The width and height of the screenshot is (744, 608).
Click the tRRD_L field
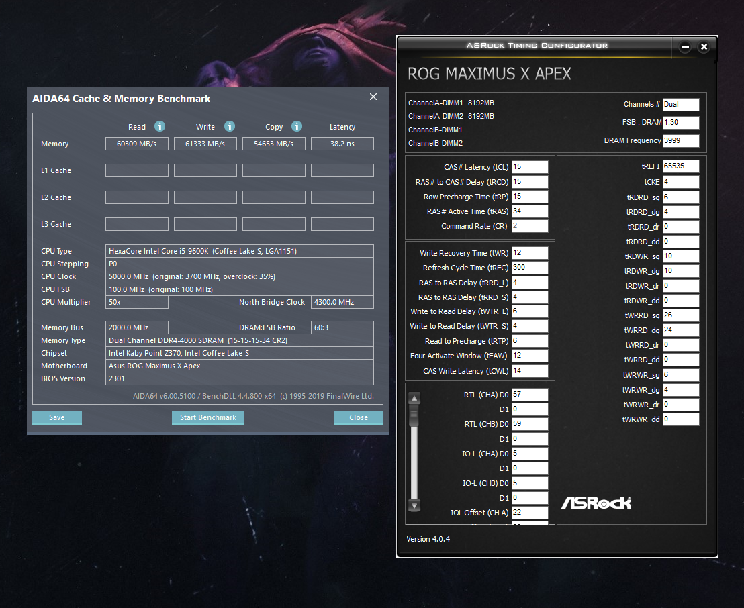click(x=530, y=283)
